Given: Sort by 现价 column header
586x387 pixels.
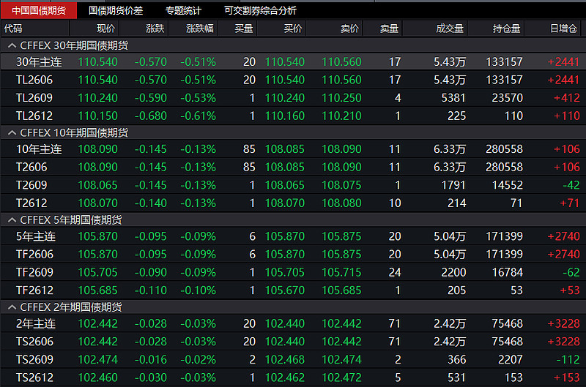Looking at the screenshot, I should 94,29.
